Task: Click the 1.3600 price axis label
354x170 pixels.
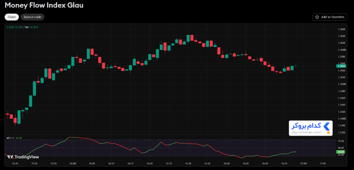Action: pyautogui.click(x=341, y=50)
